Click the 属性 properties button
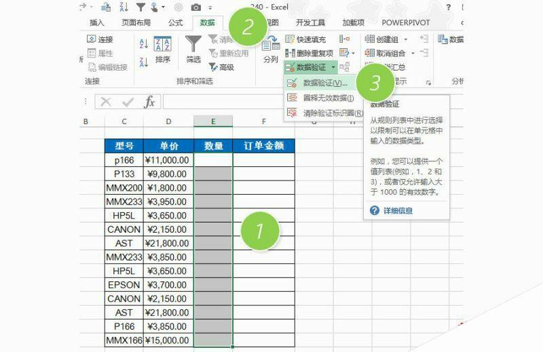Image resolution: width=543 pixels, height=352 pixels. point(100,54)
